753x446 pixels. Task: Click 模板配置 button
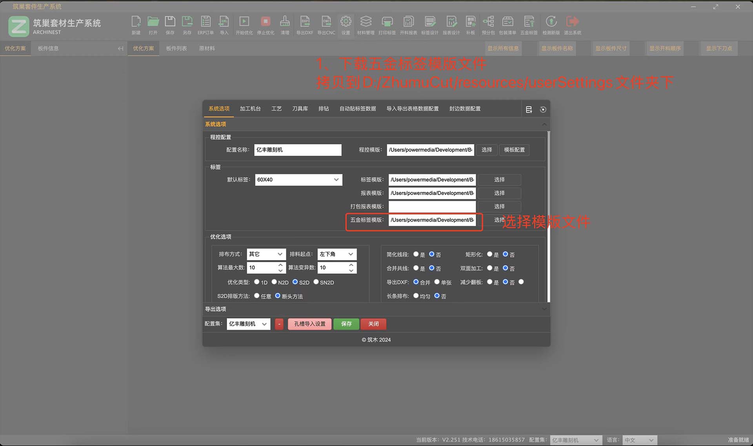[x=514, y=150]
